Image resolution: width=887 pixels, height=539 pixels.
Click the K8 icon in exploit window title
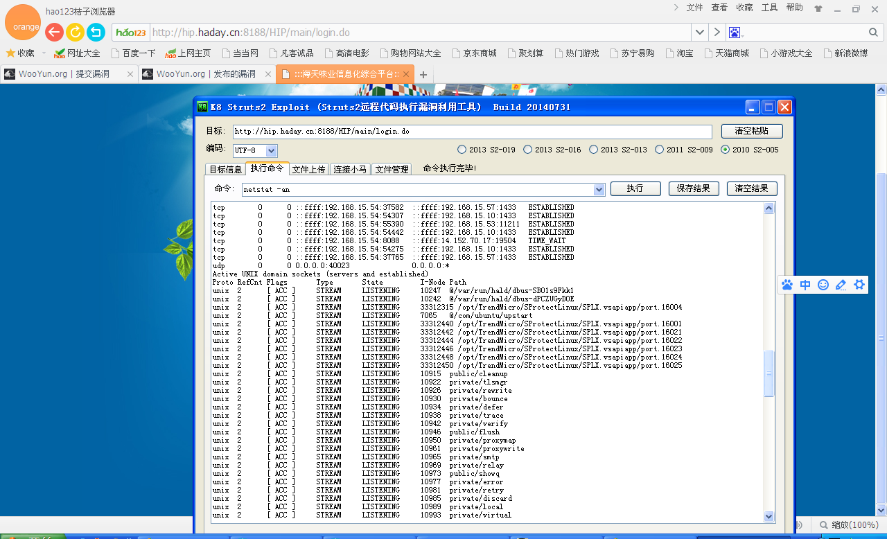(202, 107)
